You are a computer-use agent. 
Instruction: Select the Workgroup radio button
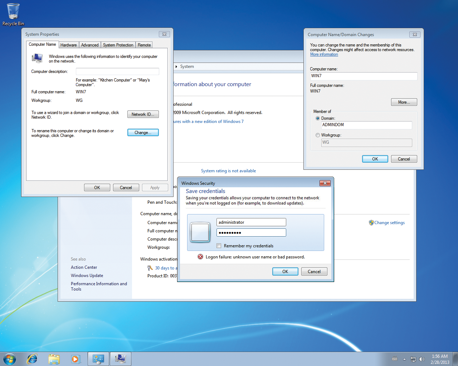(318, 135)
